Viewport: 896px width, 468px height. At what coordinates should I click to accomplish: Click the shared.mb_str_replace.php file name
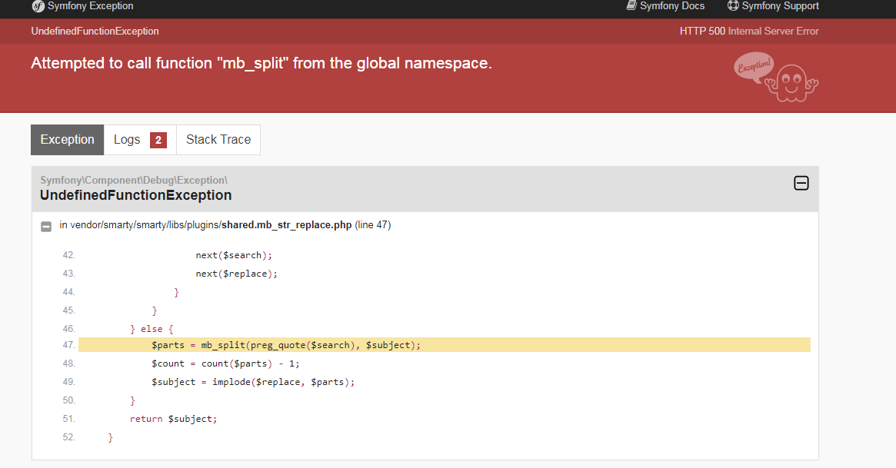[x=286, y=225]
